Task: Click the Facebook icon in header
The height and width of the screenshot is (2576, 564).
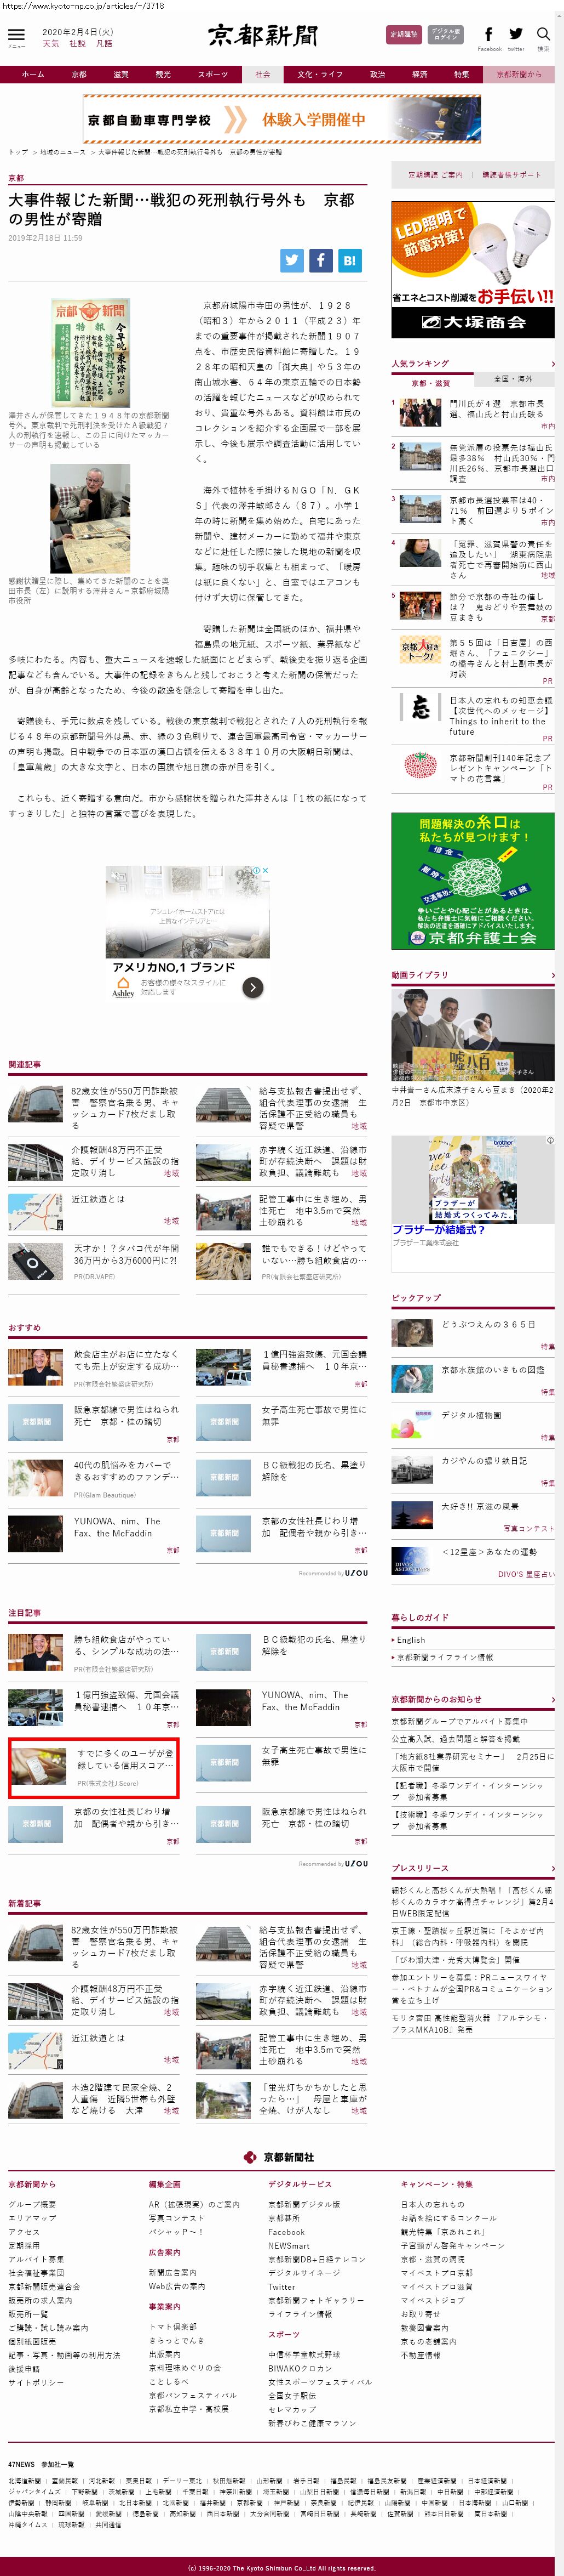Action: tap(488, 35)
